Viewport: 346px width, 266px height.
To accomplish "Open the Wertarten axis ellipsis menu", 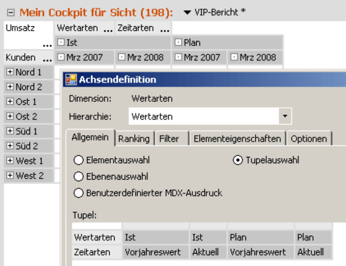I will click(108, 30).
